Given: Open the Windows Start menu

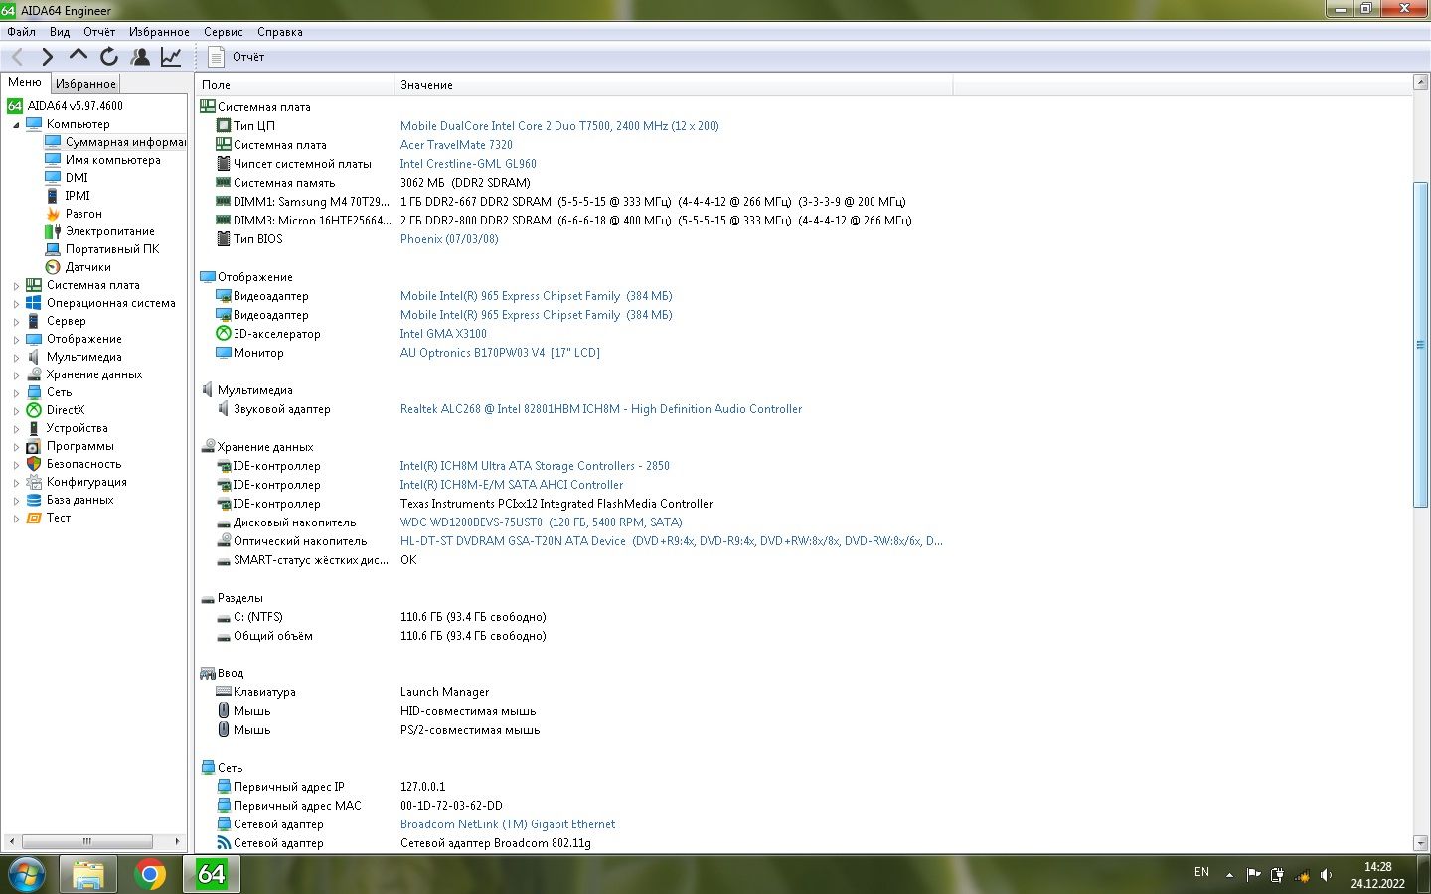Looking at the screenshot, I should tap(26, 874).
